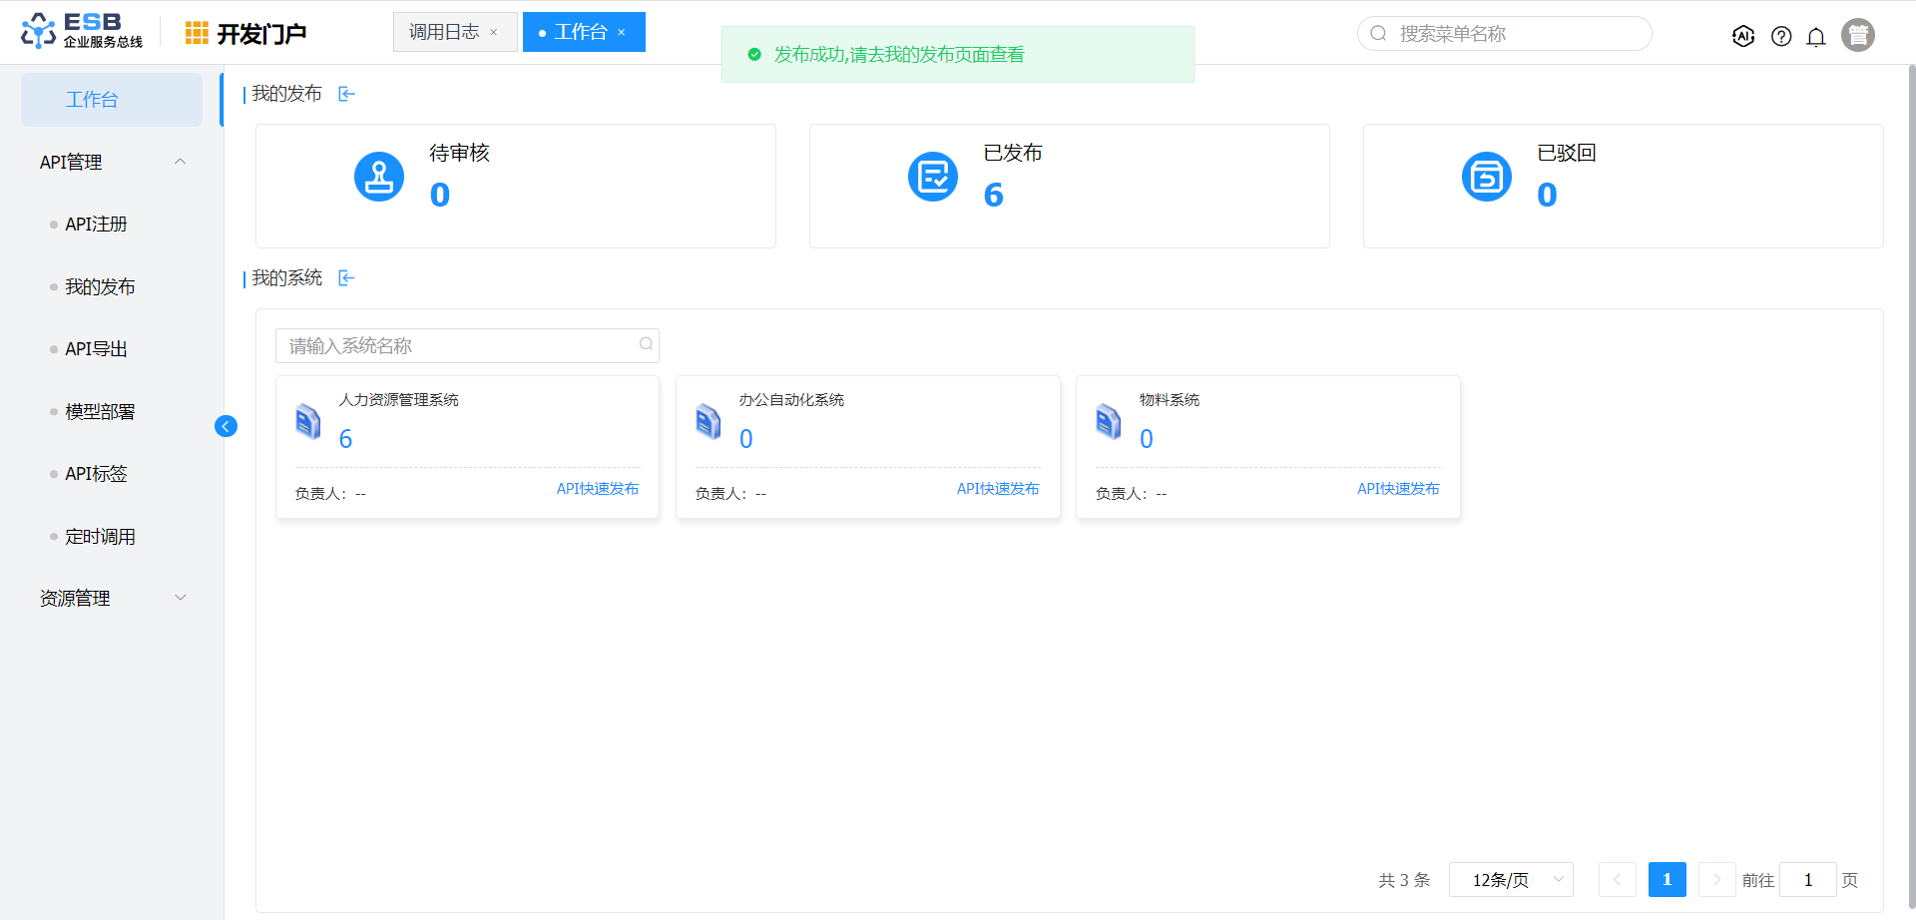The height and width of the screenshot is (920, 1916).
Task: Click the 已发布 document icon
Action: coord(933,177)
